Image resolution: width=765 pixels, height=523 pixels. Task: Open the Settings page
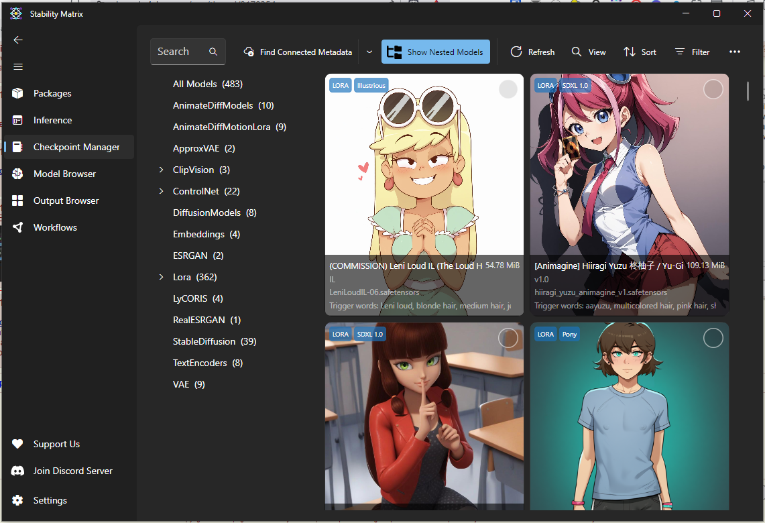68,500
